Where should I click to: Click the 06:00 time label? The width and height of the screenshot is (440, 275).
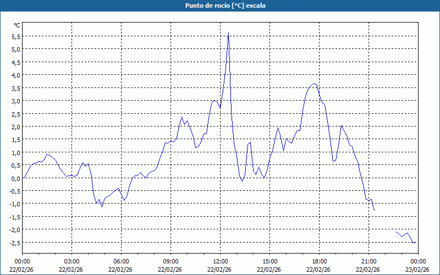121,261
